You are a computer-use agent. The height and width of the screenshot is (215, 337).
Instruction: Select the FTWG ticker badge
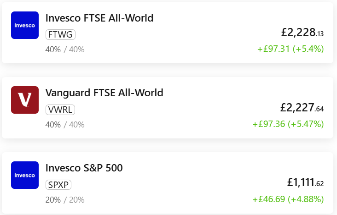(x=60, y=35)
